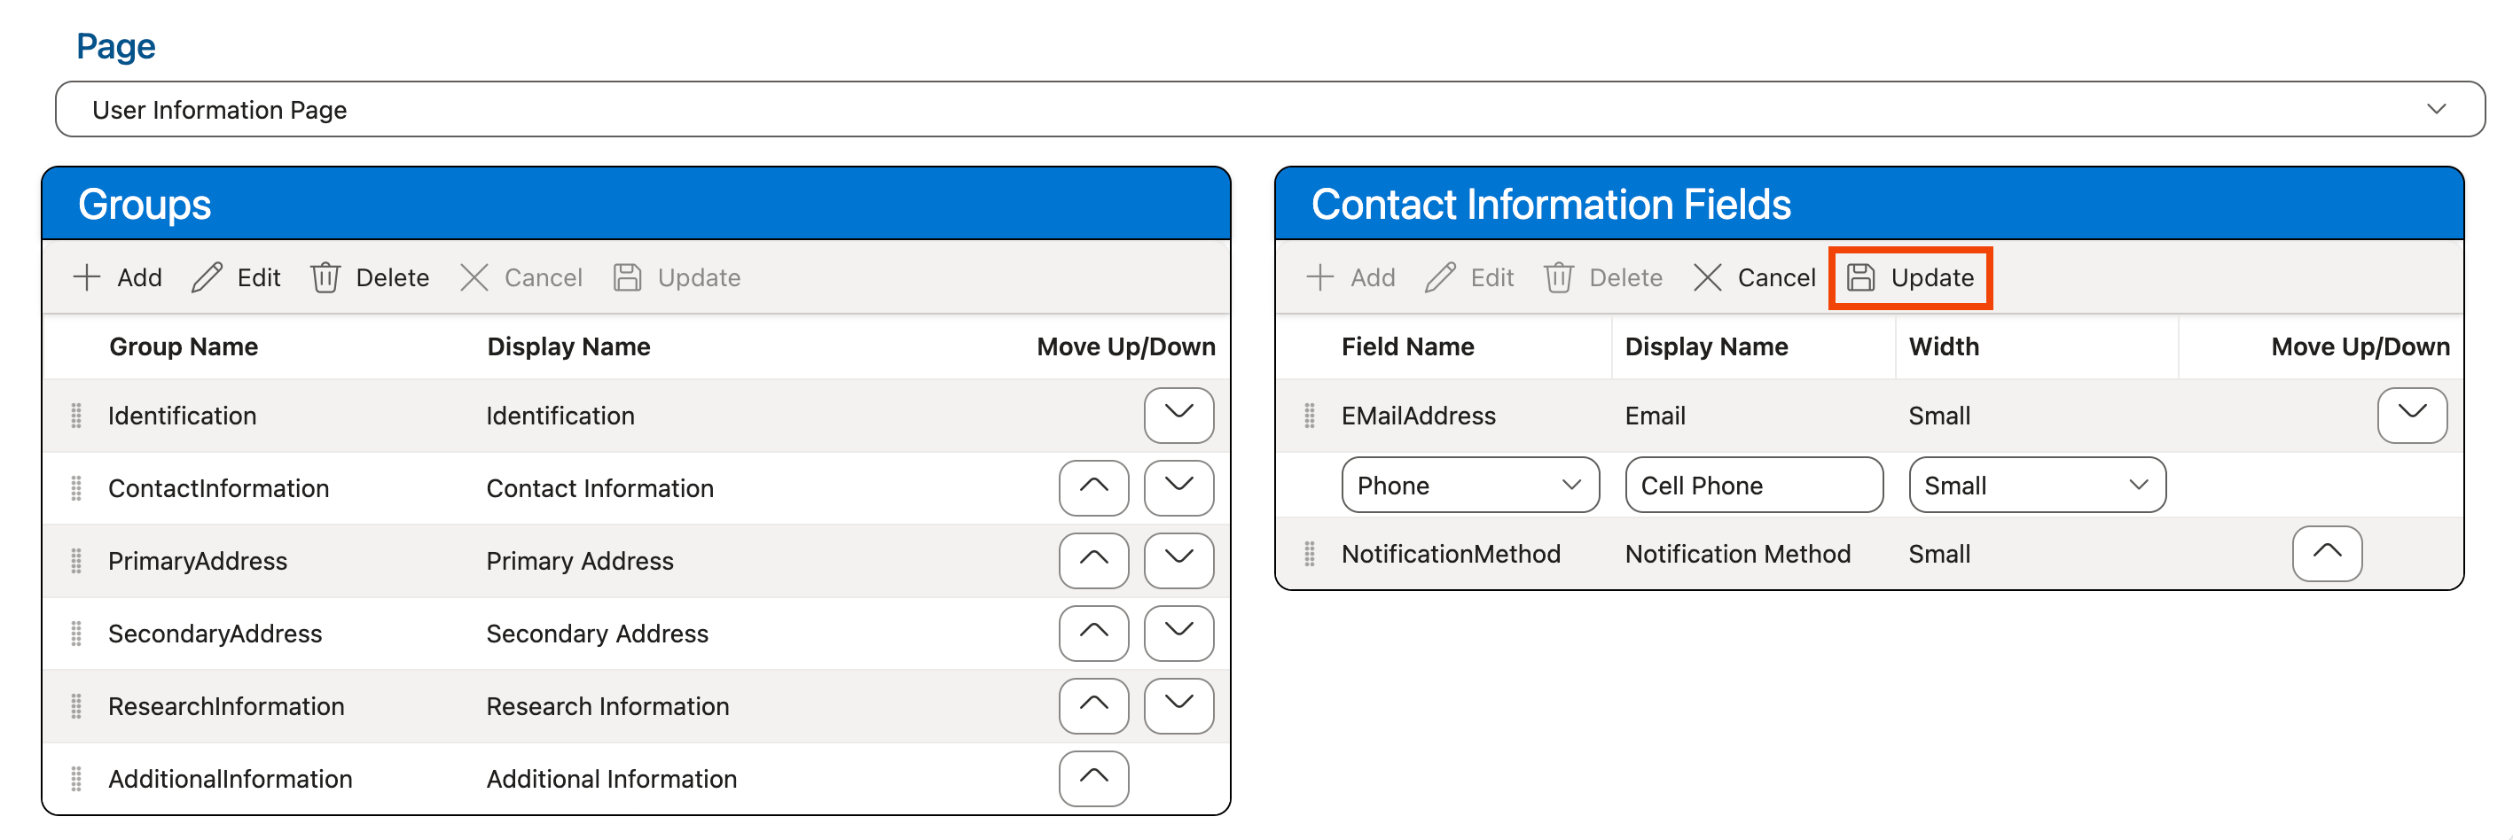Click the drag handle beside EMailAddress row
This screenshot has height=840, width=2513.
point(1311,416)
